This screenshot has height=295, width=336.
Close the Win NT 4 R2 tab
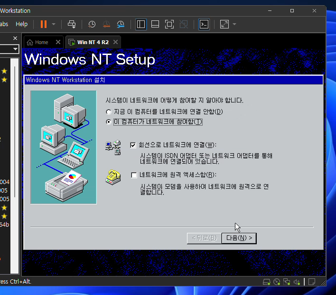115,42
